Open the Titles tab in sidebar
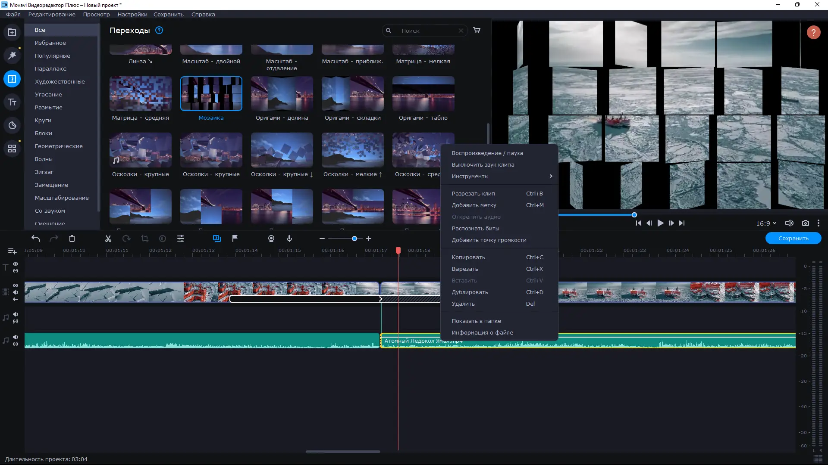Image resolution: width=828 pixels, height=465 pixels. [x=12, y=102]
